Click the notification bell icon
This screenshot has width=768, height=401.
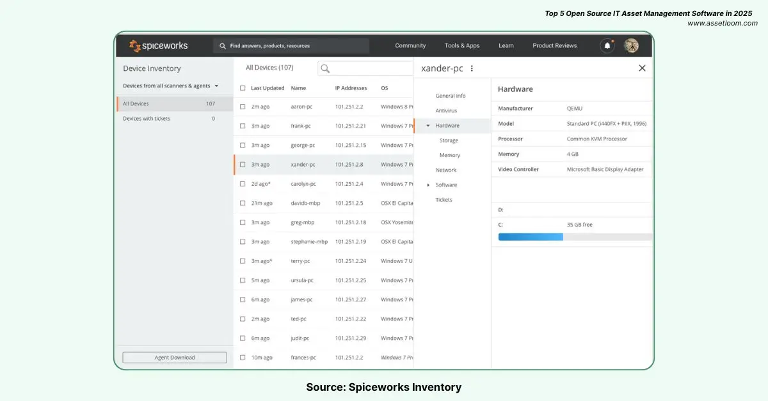607,46
